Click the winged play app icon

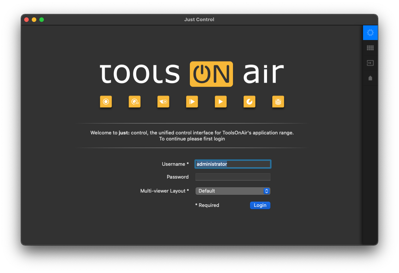point(163,102)
